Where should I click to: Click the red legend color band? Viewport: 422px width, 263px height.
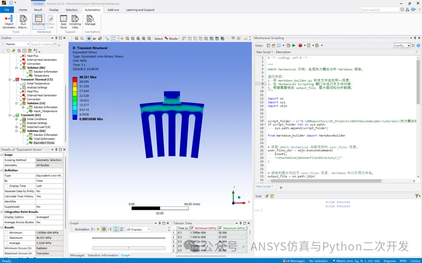[x=75, y=79]
